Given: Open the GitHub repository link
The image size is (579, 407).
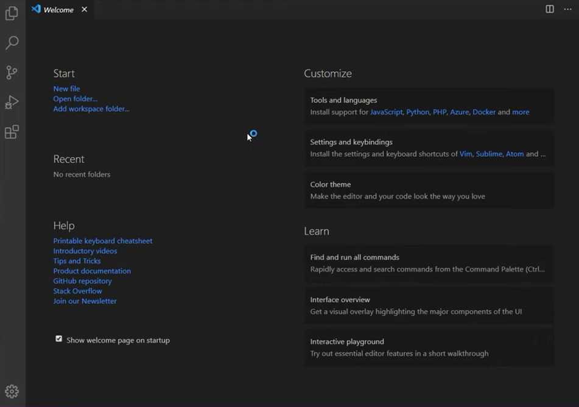Looking at the screenshot, I should pyautogui.click(x=82, y=281).
